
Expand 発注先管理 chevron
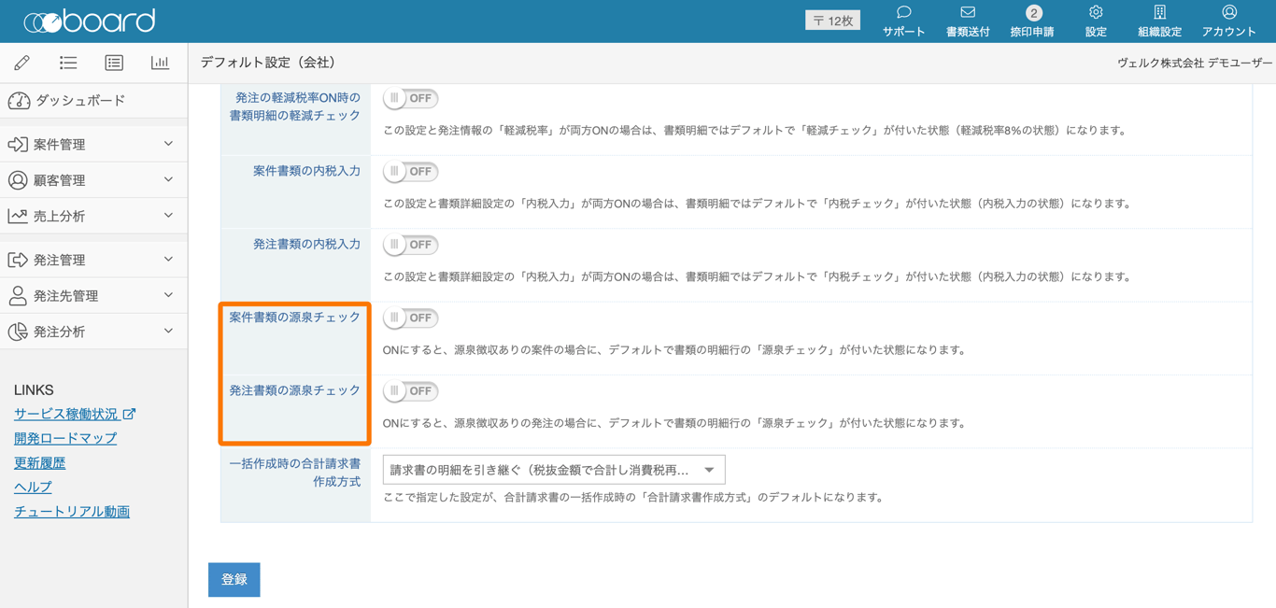168,295
